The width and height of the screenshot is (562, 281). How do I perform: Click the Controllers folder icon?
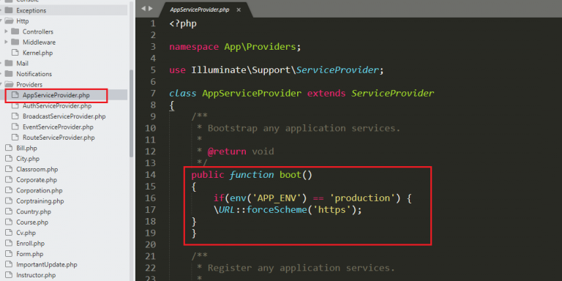click(15, 31)
